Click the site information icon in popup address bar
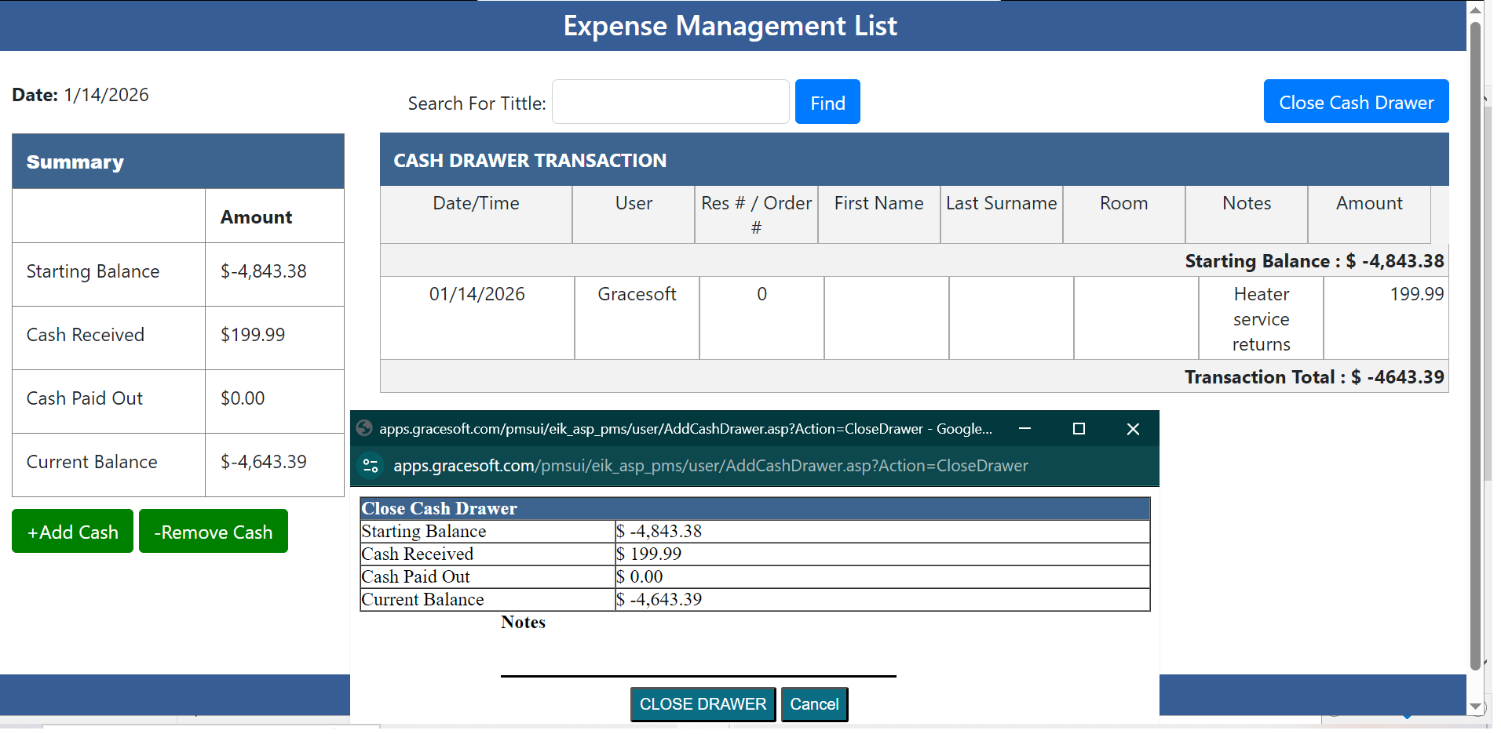The image size is (1501, 734). coord(370,466)
